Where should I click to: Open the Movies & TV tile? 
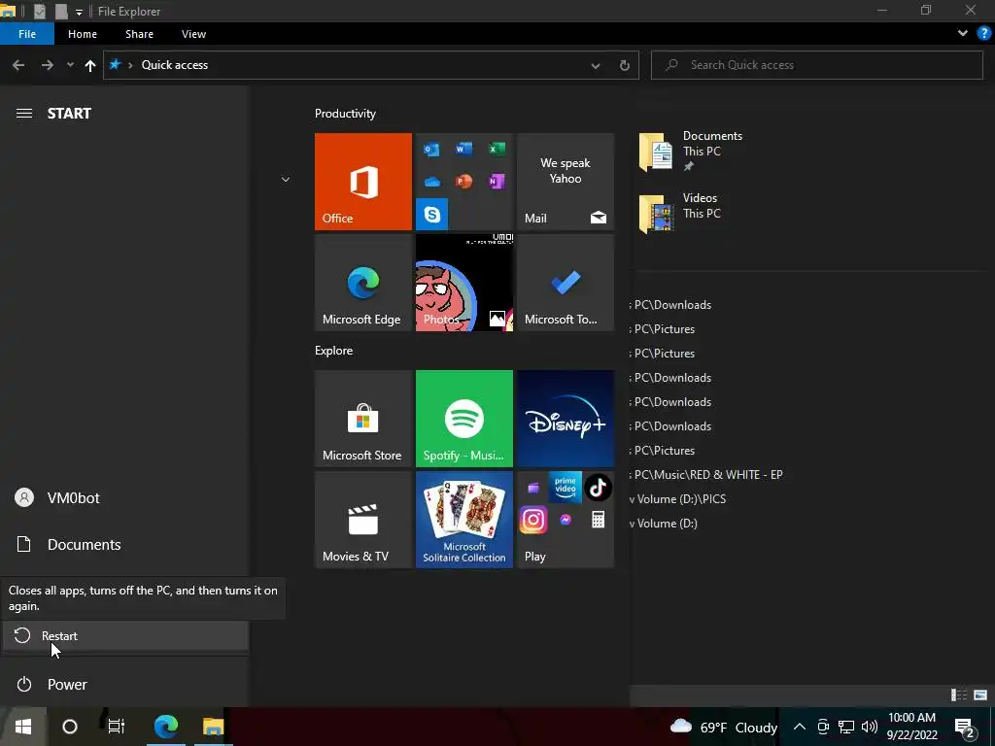point(363,520)
